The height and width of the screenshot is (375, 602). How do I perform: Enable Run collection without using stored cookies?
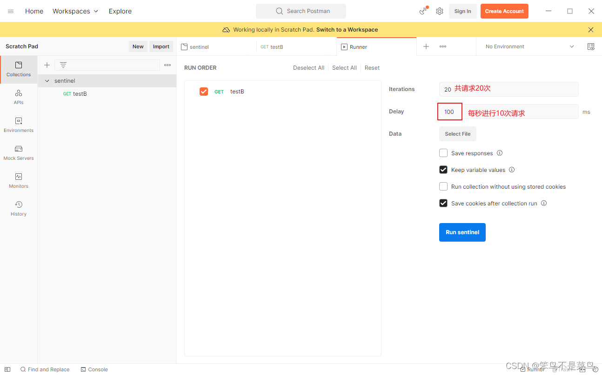click(x=443, y=186)
